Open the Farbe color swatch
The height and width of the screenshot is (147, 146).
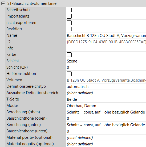pyautogui.click(x=69, y=54)
